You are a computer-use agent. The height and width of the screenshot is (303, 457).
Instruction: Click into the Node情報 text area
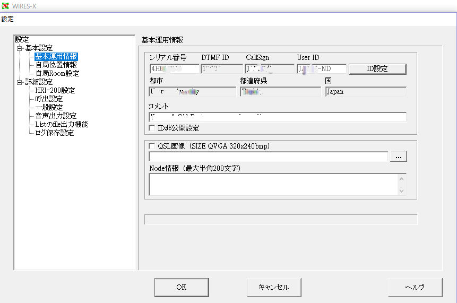(273, 185)
